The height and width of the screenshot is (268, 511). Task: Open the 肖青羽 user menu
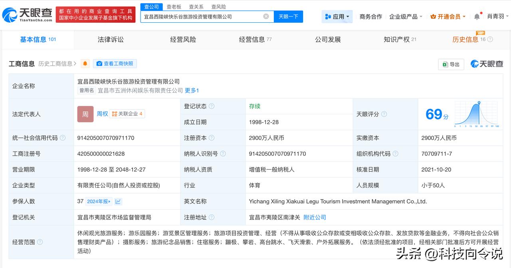tap(498, 16)
